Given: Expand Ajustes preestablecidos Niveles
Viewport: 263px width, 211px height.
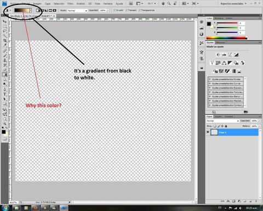Looking at the screenshot, I should [210, 79].
